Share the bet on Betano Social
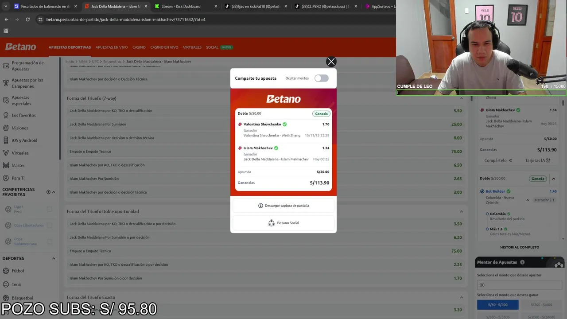This screenshot has width=567, height=319. (283, 223)
